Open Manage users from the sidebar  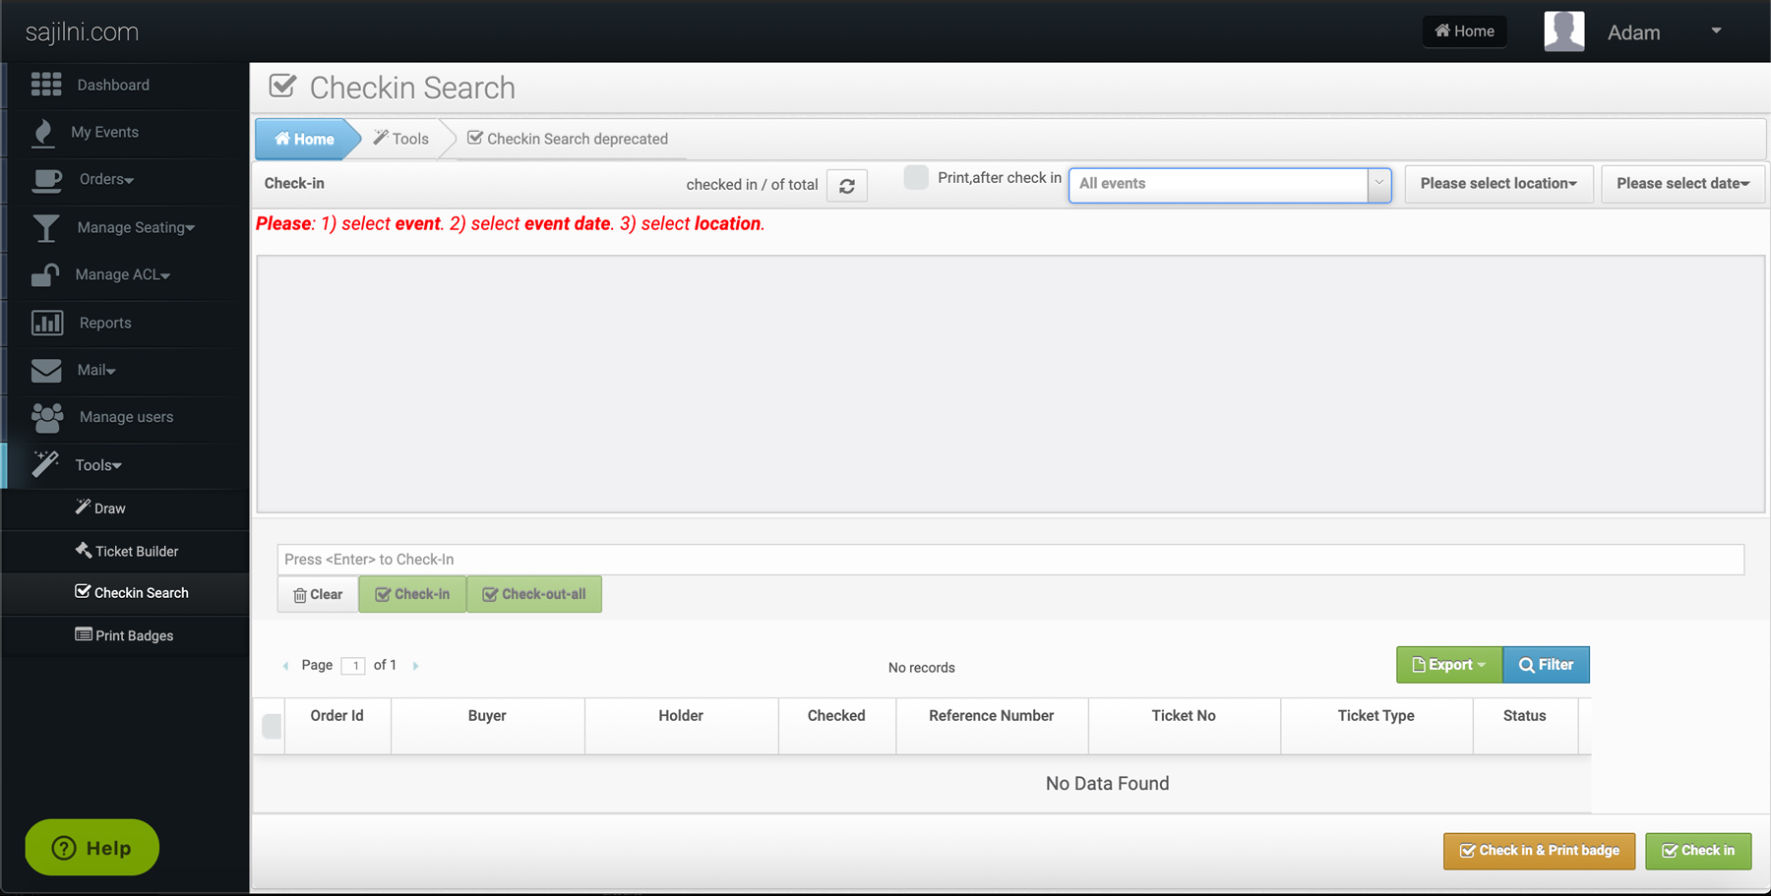(126, 417)
